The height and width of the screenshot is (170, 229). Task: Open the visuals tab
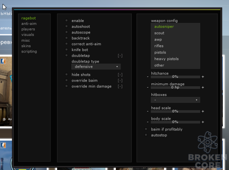(x=28, y=35)
